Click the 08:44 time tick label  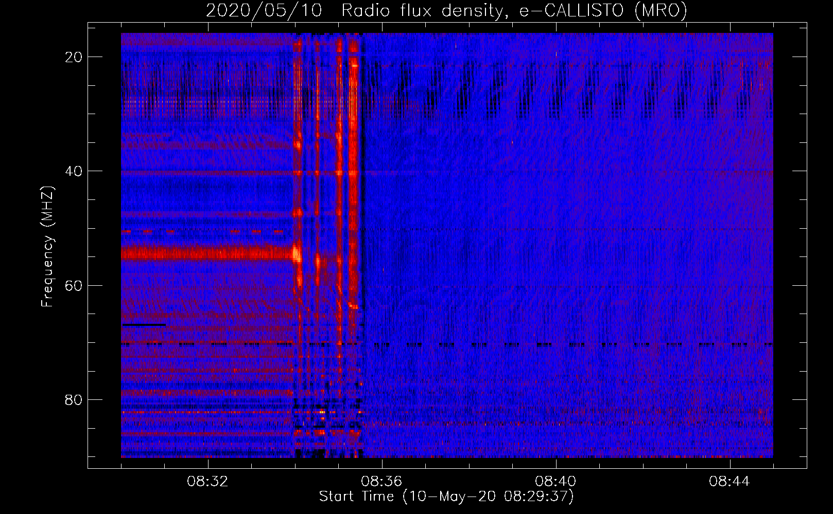730,482
